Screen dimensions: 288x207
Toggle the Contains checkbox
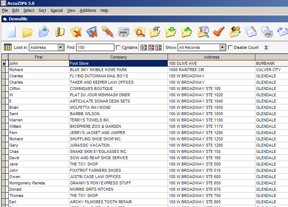pos(118,47)
